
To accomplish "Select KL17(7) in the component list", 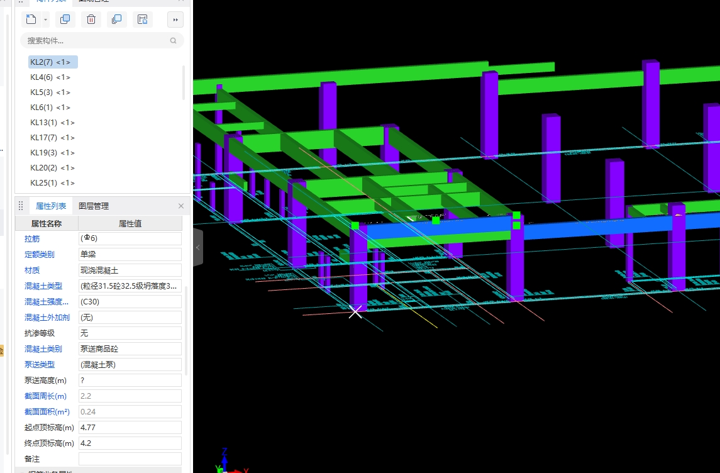I will pos(52,138).
